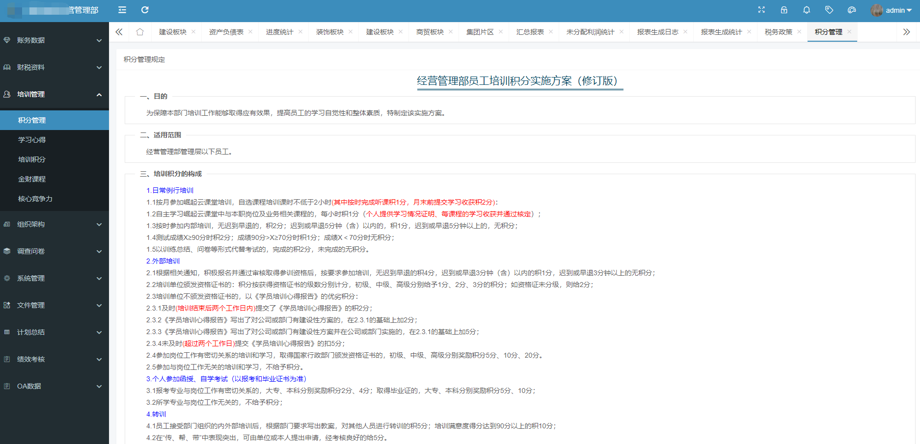Open 学习心得 in the sidebar
Image resolution: width=920 pixels, height=444 pixels.
pos(32,140)
